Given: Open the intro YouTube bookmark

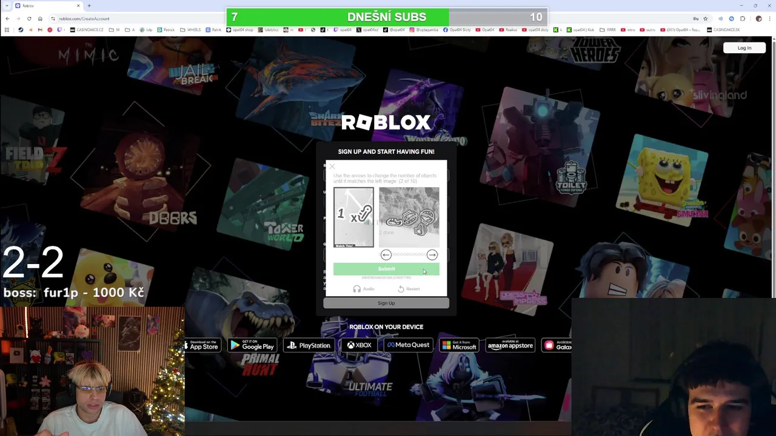Looking at the screenshot, I should point(627,30).
